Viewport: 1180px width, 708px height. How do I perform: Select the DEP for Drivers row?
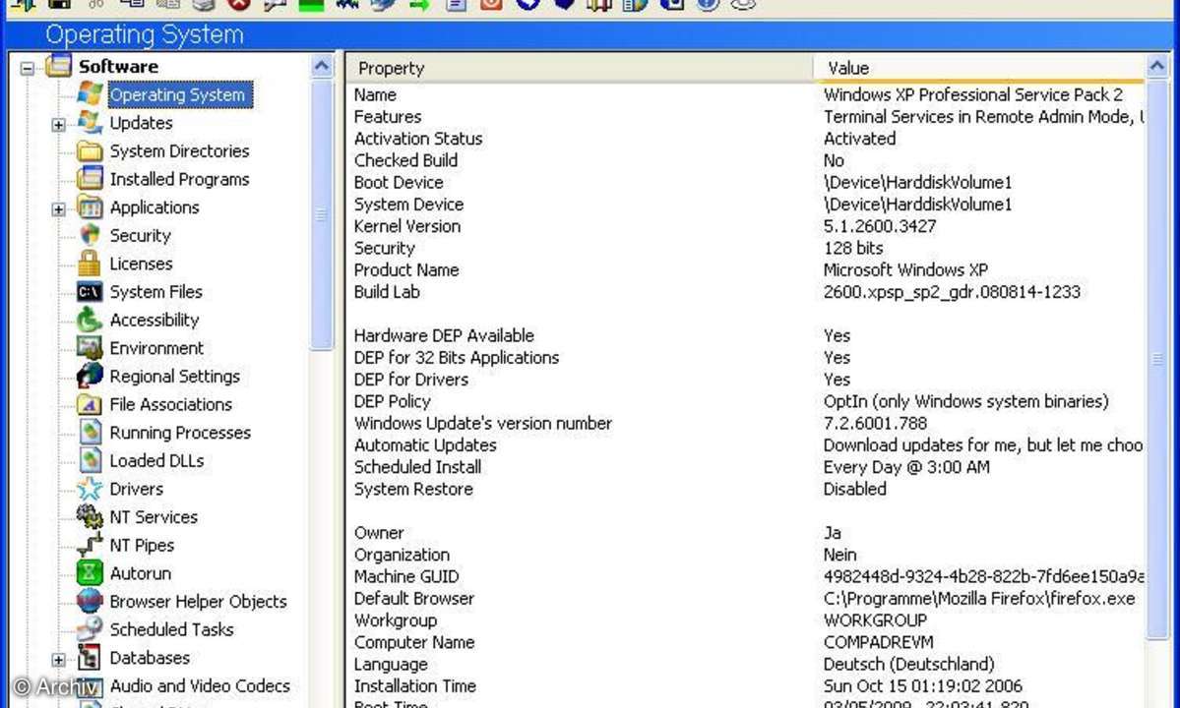pos(745,379)
